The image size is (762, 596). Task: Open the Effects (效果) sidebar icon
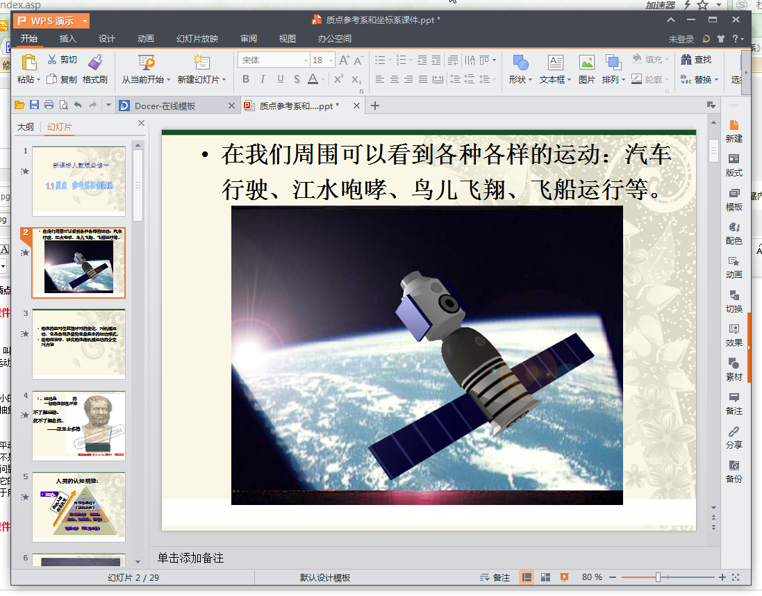tap(734, 329)
